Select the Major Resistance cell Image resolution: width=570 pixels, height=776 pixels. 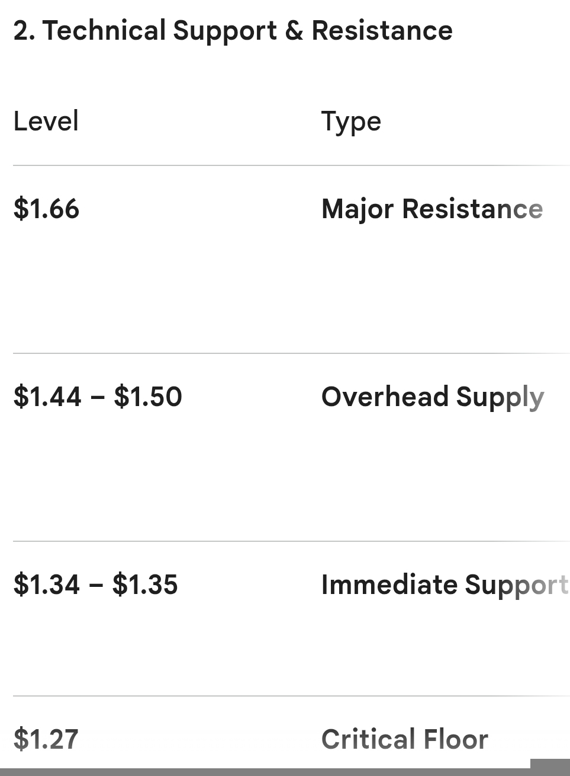(x=432, y=210)
